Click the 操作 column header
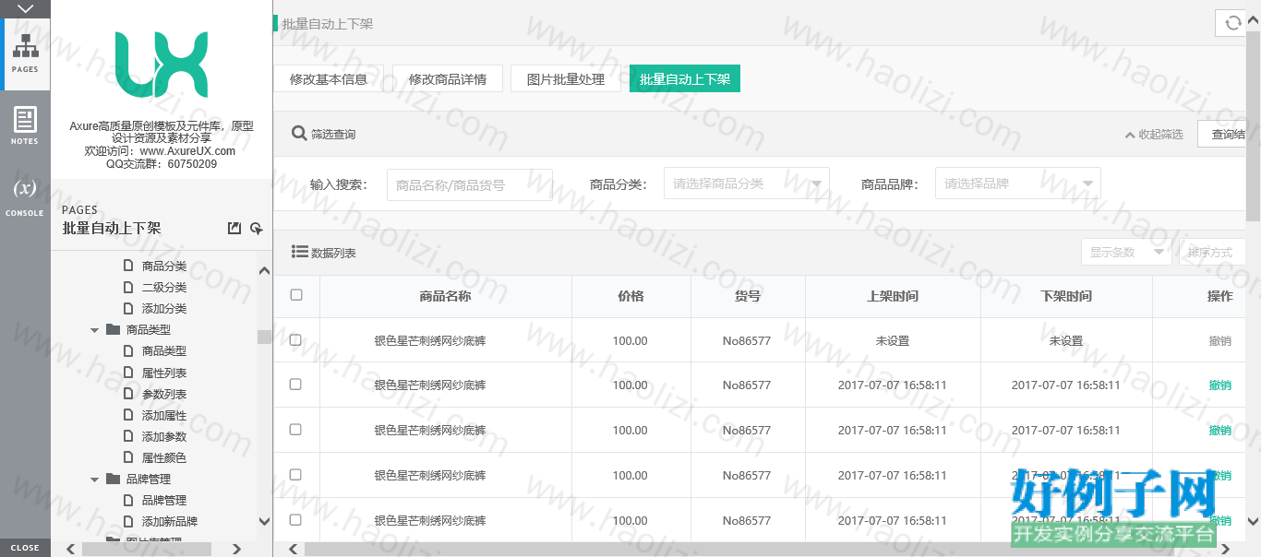 point(1220,296)
